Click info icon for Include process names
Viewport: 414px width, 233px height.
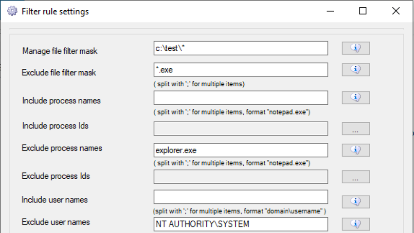[x=356, y=98]
